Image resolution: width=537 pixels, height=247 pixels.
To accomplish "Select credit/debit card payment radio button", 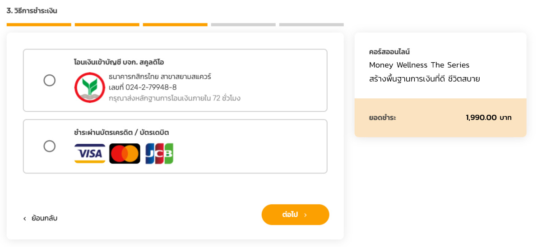I will click(x=50, y=146).
